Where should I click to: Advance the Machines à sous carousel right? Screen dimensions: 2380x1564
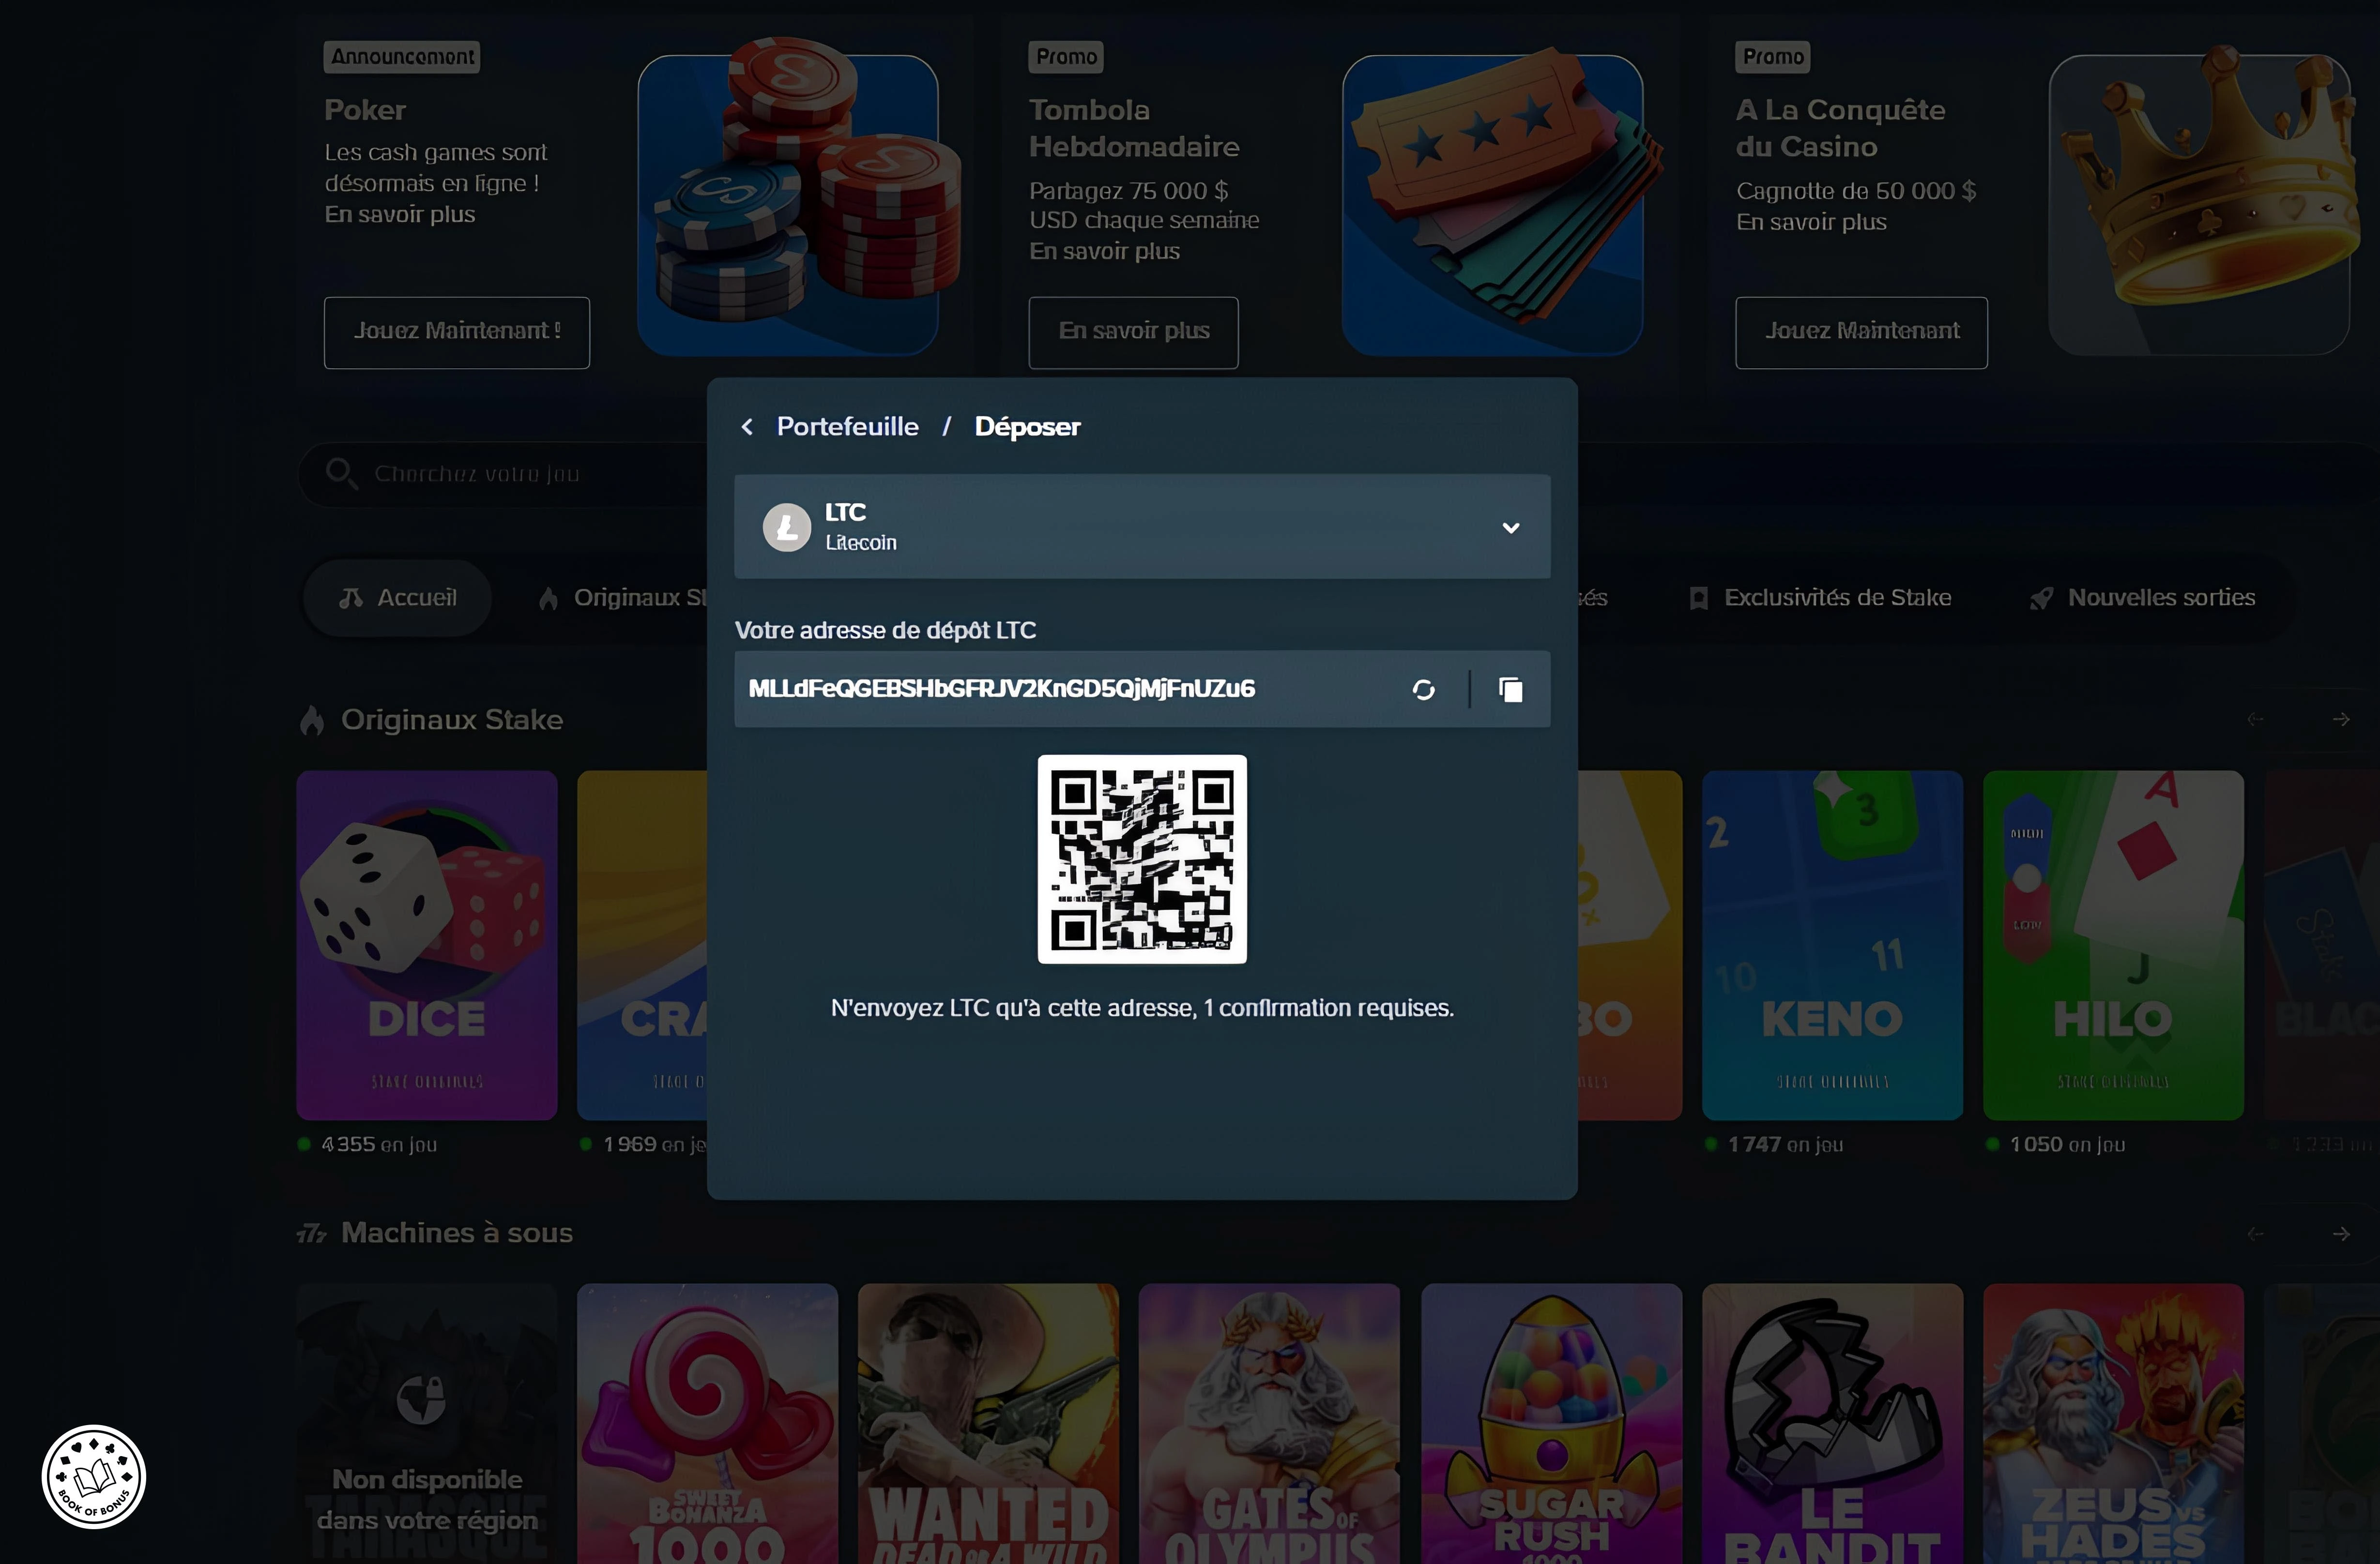[x=2341, y=1234]
